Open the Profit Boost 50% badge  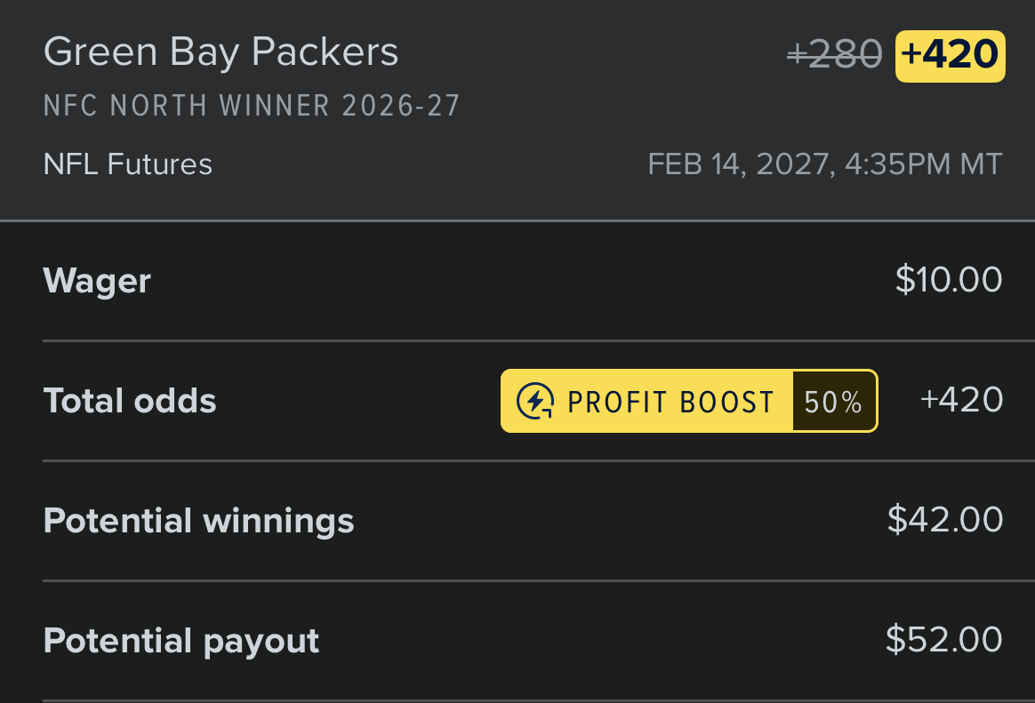click(689, 401)
